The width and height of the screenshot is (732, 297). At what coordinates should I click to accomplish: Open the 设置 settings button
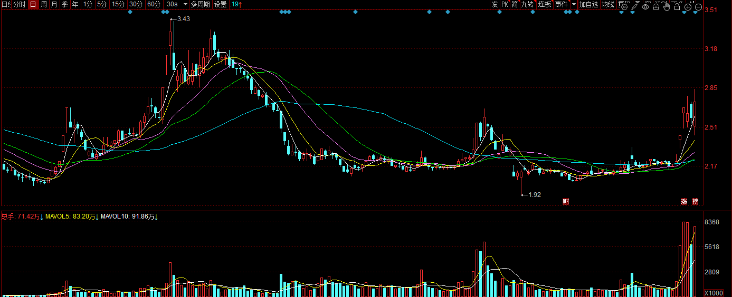coord(220,4)
